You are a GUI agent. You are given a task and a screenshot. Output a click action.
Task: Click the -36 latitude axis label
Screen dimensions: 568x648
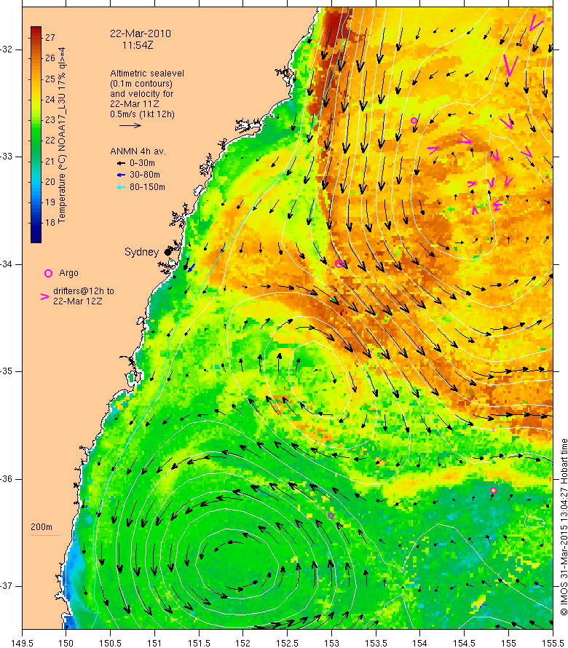7,479
